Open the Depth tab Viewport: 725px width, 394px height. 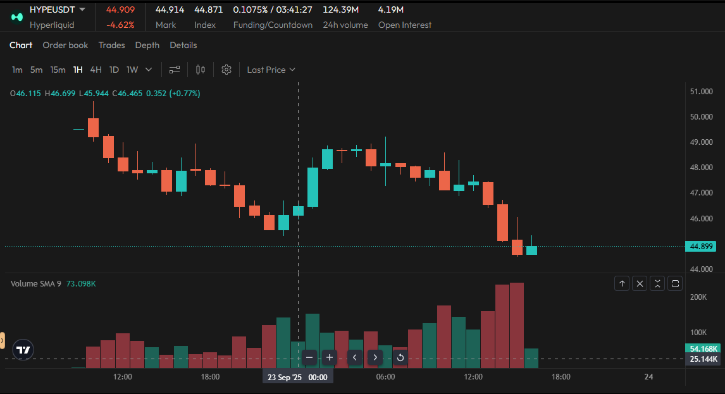point(147,45)
